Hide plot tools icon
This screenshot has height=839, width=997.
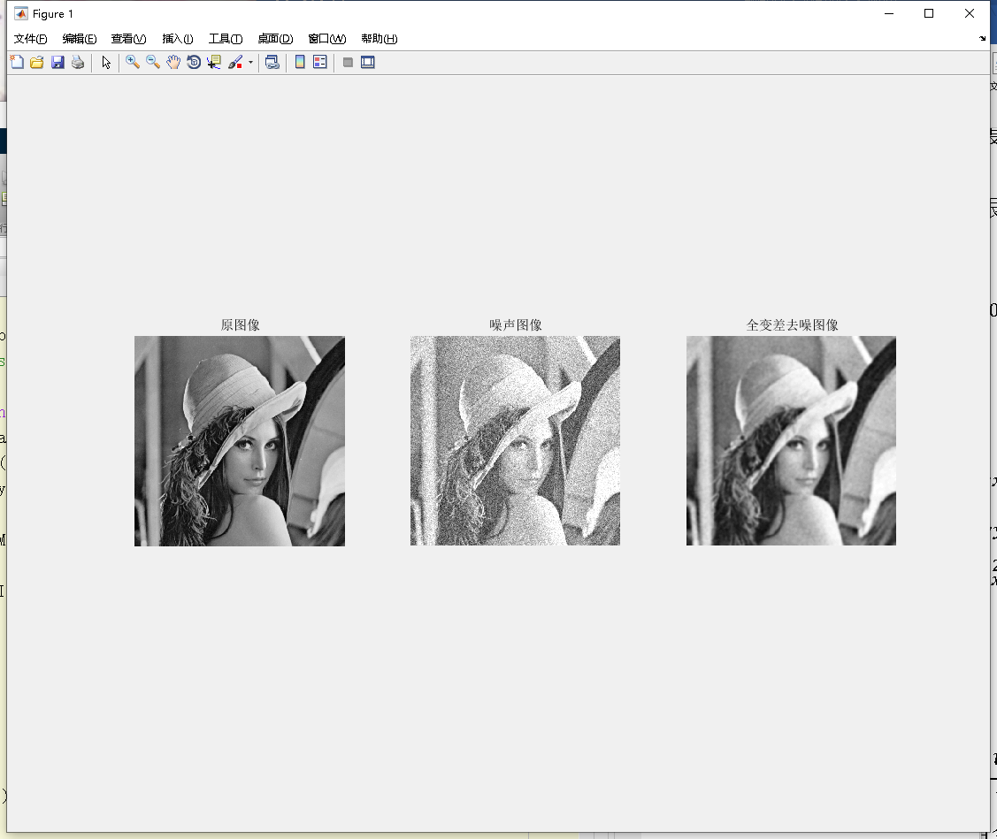(x=348, y=62)
